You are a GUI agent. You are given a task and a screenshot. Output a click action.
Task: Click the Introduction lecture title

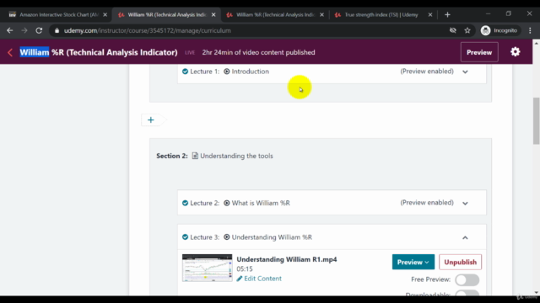tap(251, 72)
